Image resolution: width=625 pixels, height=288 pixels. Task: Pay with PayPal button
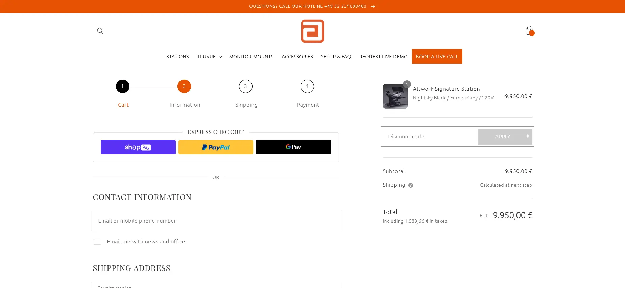pyautogui.click(x=216, y=147)
